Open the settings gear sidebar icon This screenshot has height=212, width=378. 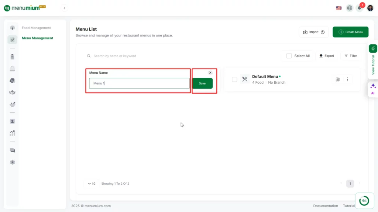[12, 162]
